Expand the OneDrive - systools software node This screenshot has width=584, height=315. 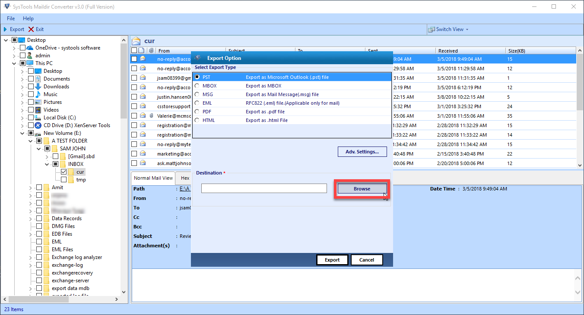click(14, 48)
